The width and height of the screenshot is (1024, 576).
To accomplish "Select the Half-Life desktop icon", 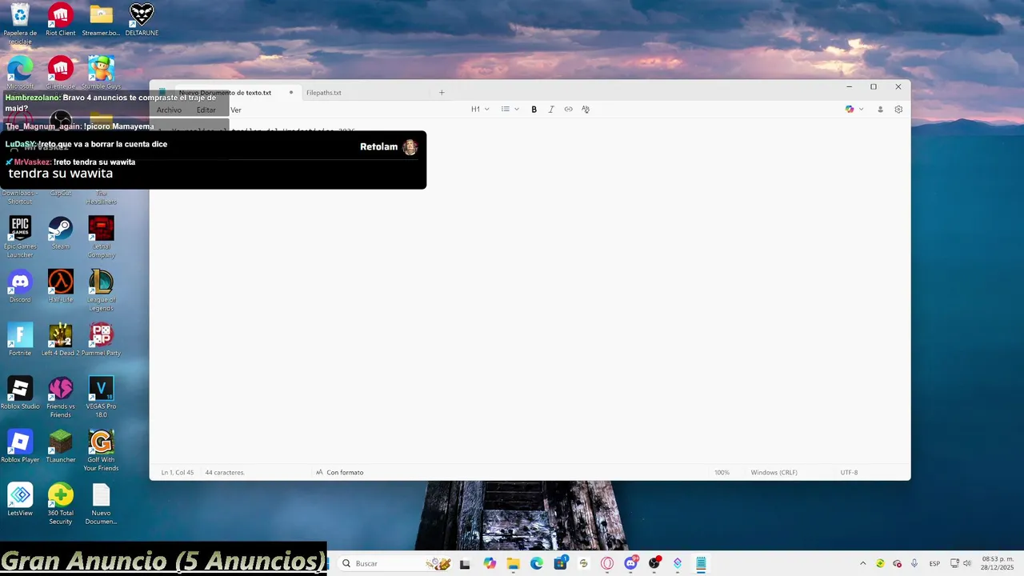I will click(61, 286).
